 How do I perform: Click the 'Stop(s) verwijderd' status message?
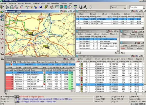pyautogui.click(x=46, y=99)
